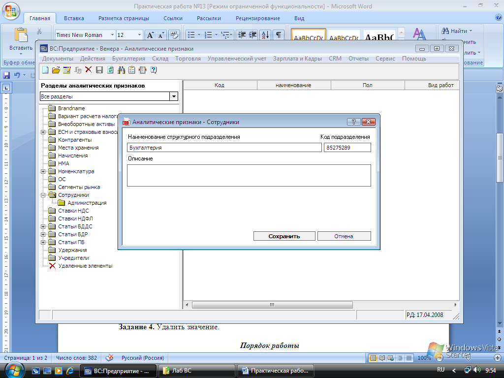Switch to Word's Рецензирование tab

tap(258, 18)
